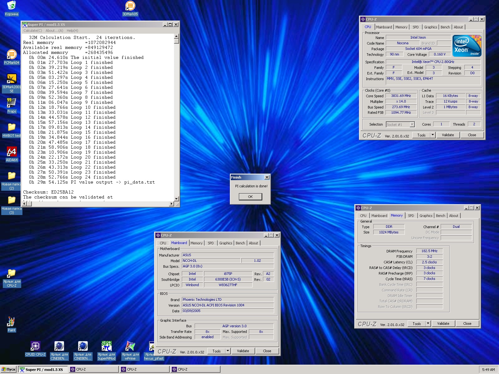This screenshot has height=374, width=499.
Task: Open Graphics tab in top-right CPU-Z window
Action: click(x=431, y=27)
